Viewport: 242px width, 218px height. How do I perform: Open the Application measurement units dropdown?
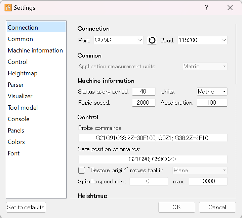[x=205, y=66]
